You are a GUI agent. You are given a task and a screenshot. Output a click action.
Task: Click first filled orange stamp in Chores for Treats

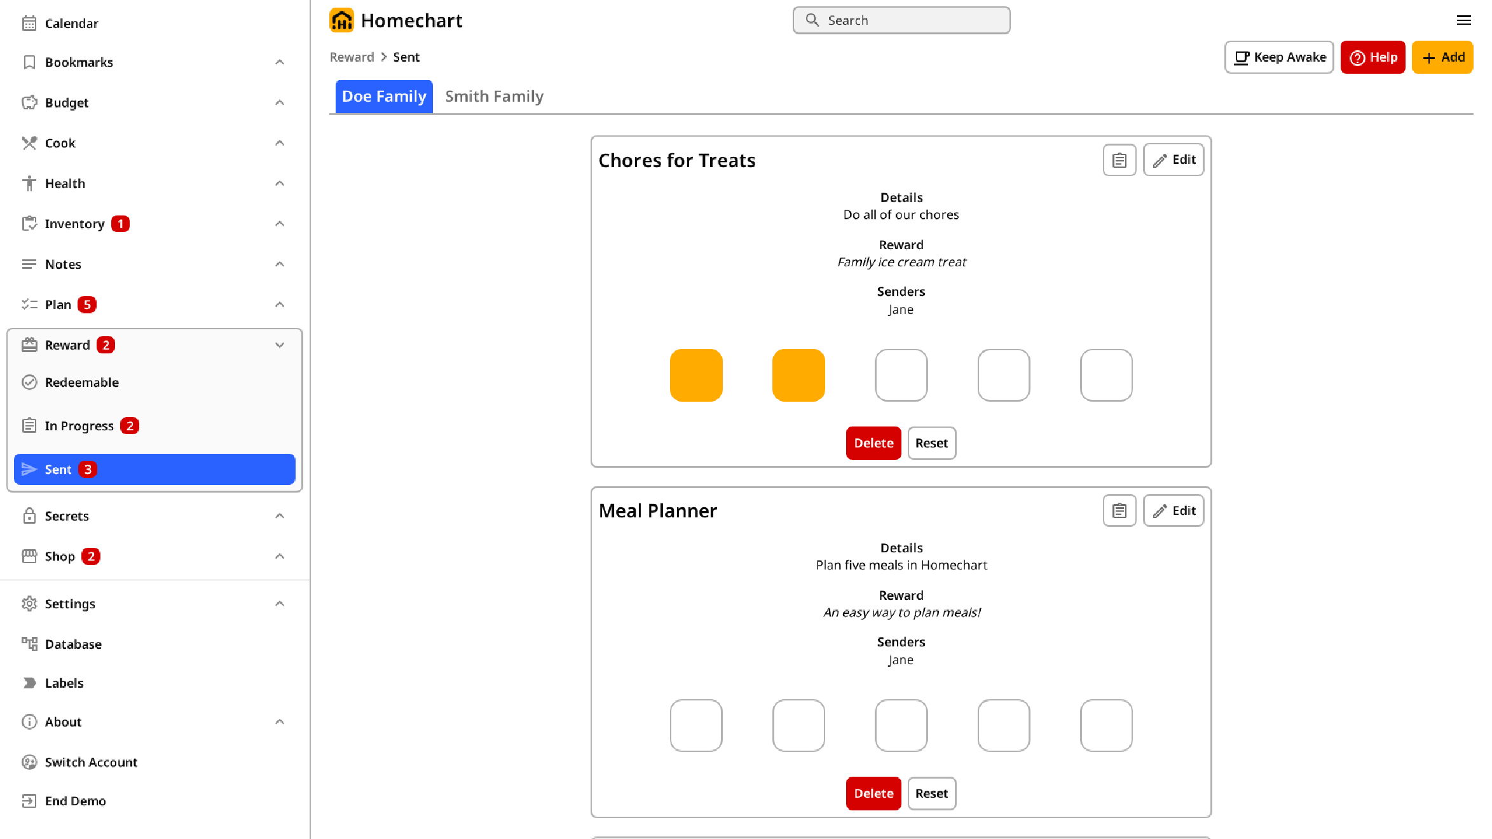pyautogui.click(x=696, y=375)
